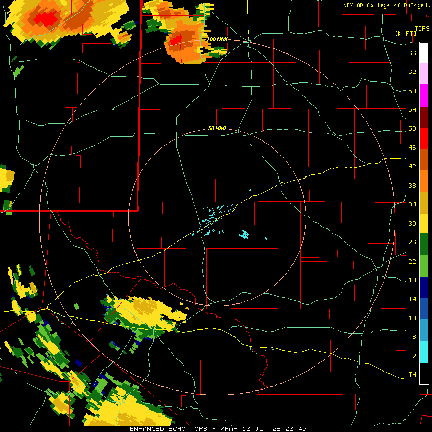Viewport: 432px width, 432px height.
Task: Click the legend value 6
Action: point(414,337)
